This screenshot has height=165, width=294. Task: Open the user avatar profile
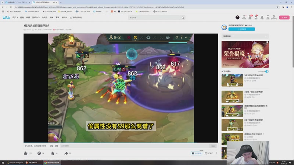coord(237,17)
